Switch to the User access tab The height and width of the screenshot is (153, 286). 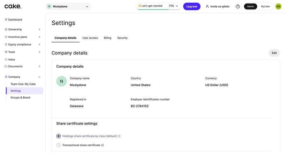pos(90,38)
